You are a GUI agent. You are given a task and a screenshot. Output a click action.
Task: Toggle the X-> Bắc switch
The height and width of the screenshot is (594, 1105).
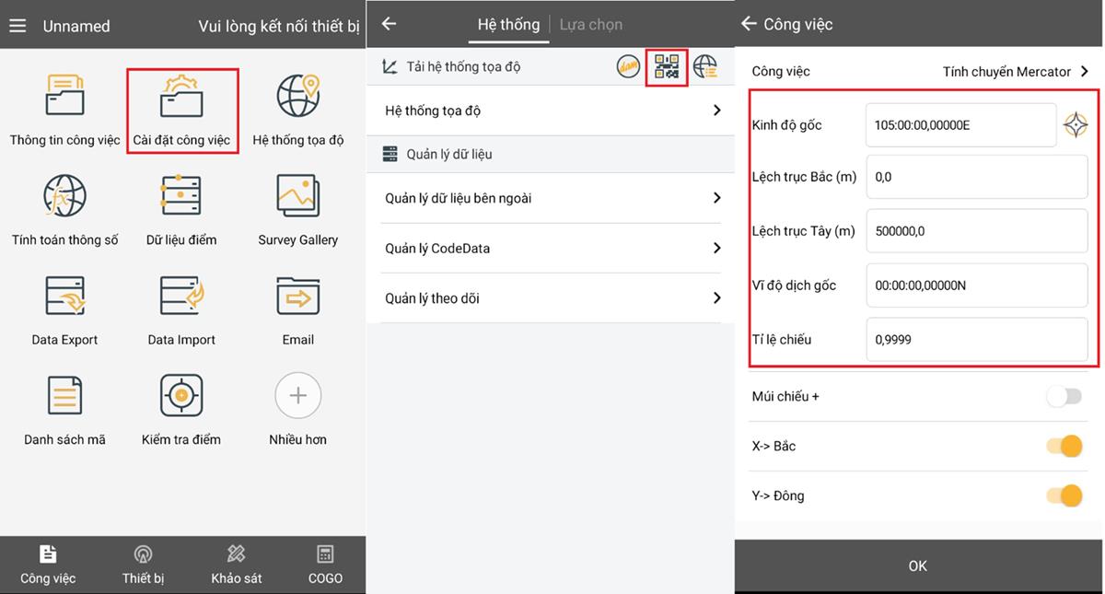(1064, 447)
